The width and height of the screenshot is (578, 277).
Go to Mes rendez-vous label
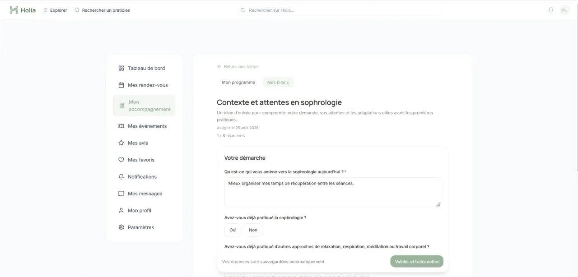[148, 85]
